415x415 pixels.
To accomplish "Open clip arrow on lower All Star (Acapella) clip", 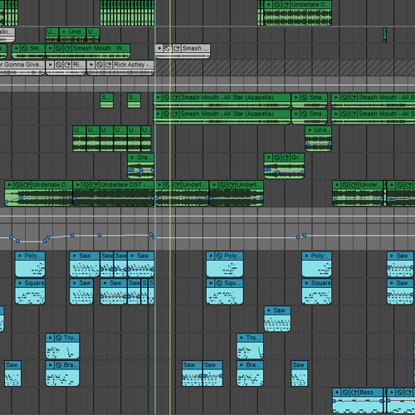I will (x=158, y=114).
